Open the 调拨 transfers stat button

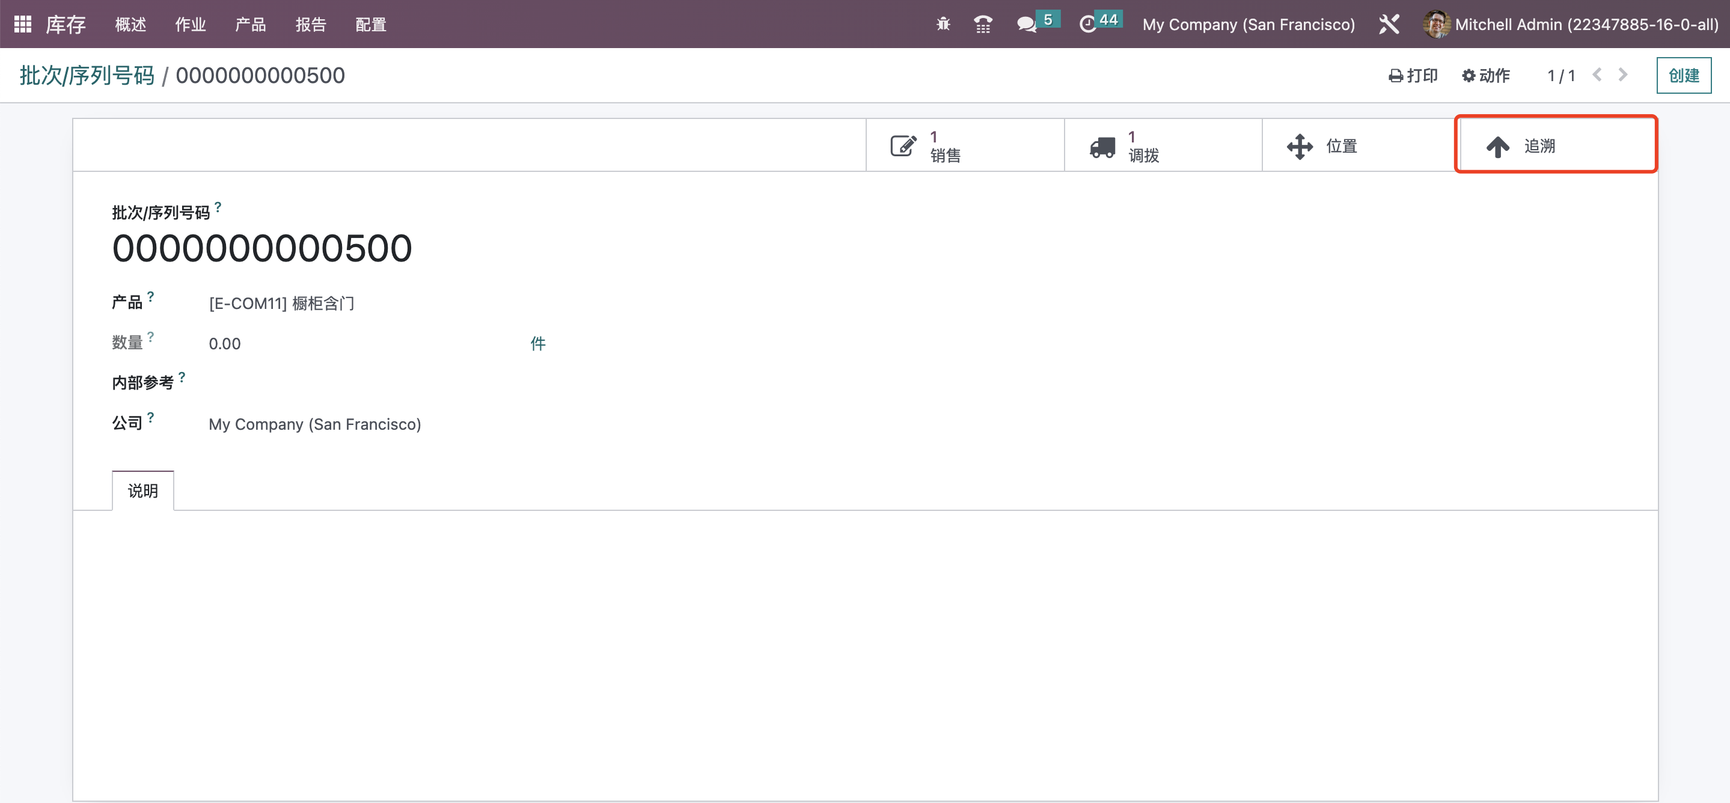(x=1163, y=145)
